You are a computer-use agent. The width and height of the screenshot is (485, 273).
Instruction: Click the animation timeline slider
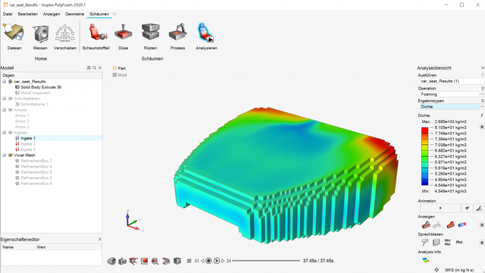click(x=266, y=261)
